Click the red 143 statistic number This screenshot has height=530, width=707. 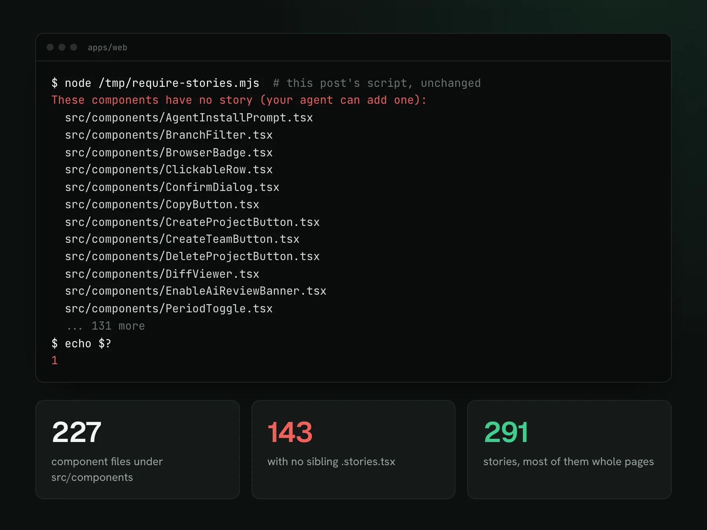pyautogui.click(x=290, y=432)
